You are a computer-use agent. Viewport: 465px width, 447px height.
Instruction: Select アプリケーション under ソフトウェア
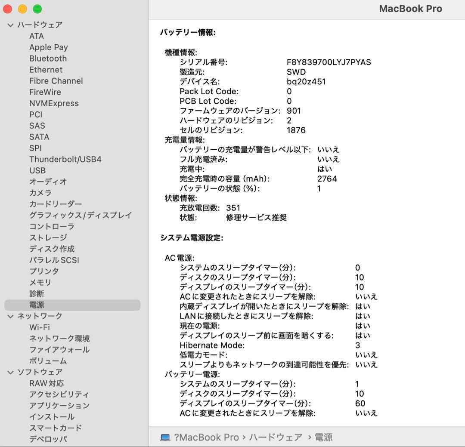[59, 405]
